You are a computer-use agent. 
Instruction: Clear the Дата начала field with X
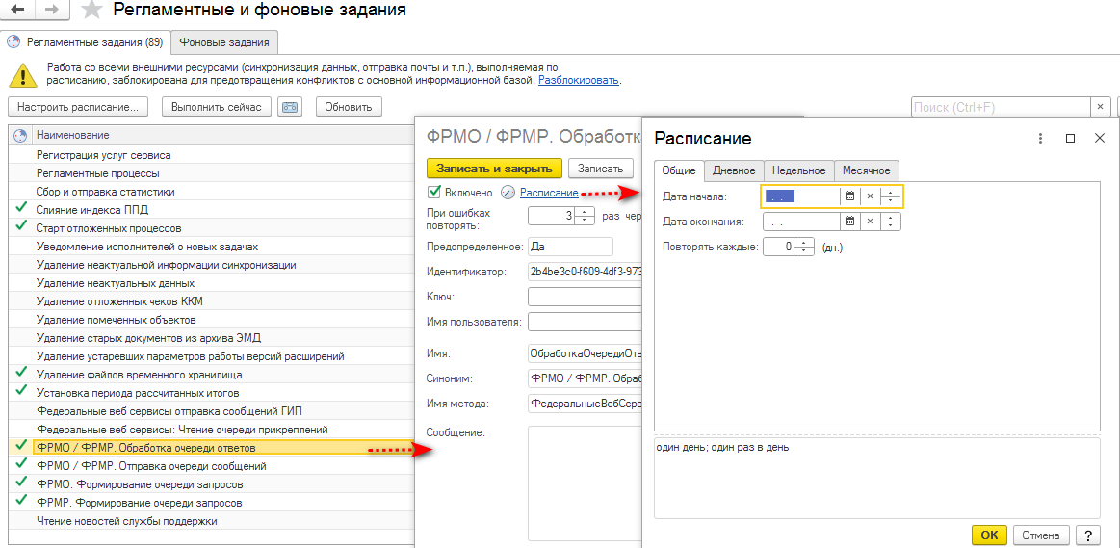pyautogui.click(x=870, y=196)
